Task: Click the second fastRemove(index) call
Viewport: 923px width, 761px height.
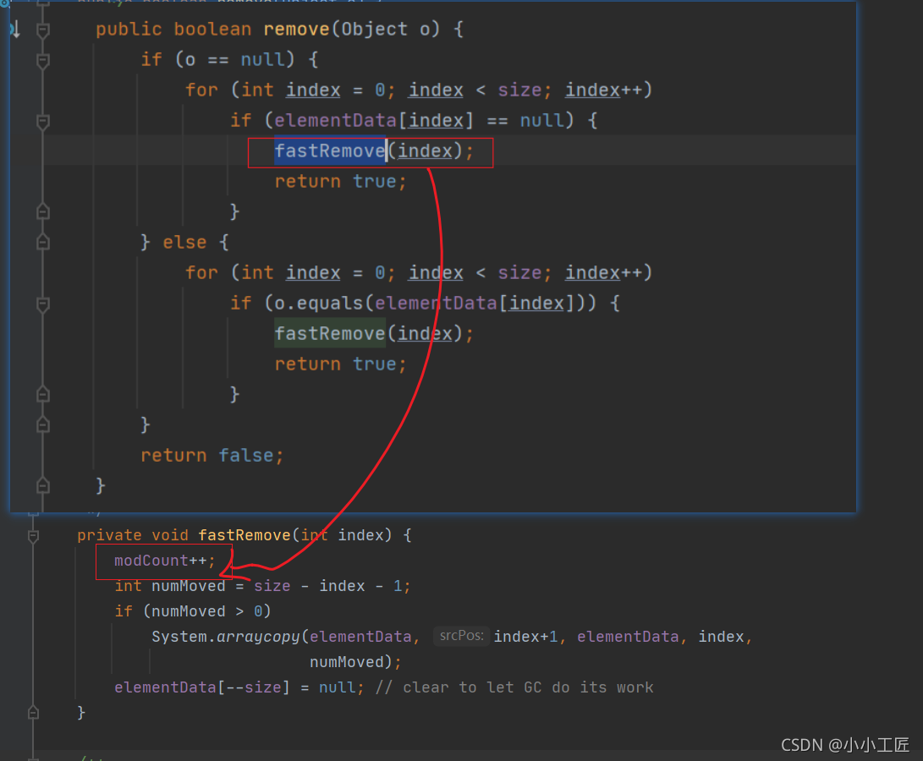Action: (328, 333)
